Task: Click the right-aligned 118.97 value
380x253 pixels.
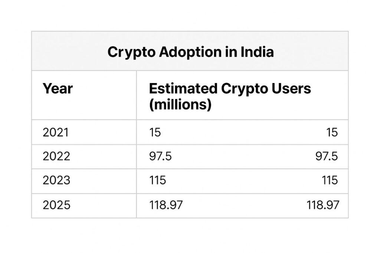Action: [323, 205]
